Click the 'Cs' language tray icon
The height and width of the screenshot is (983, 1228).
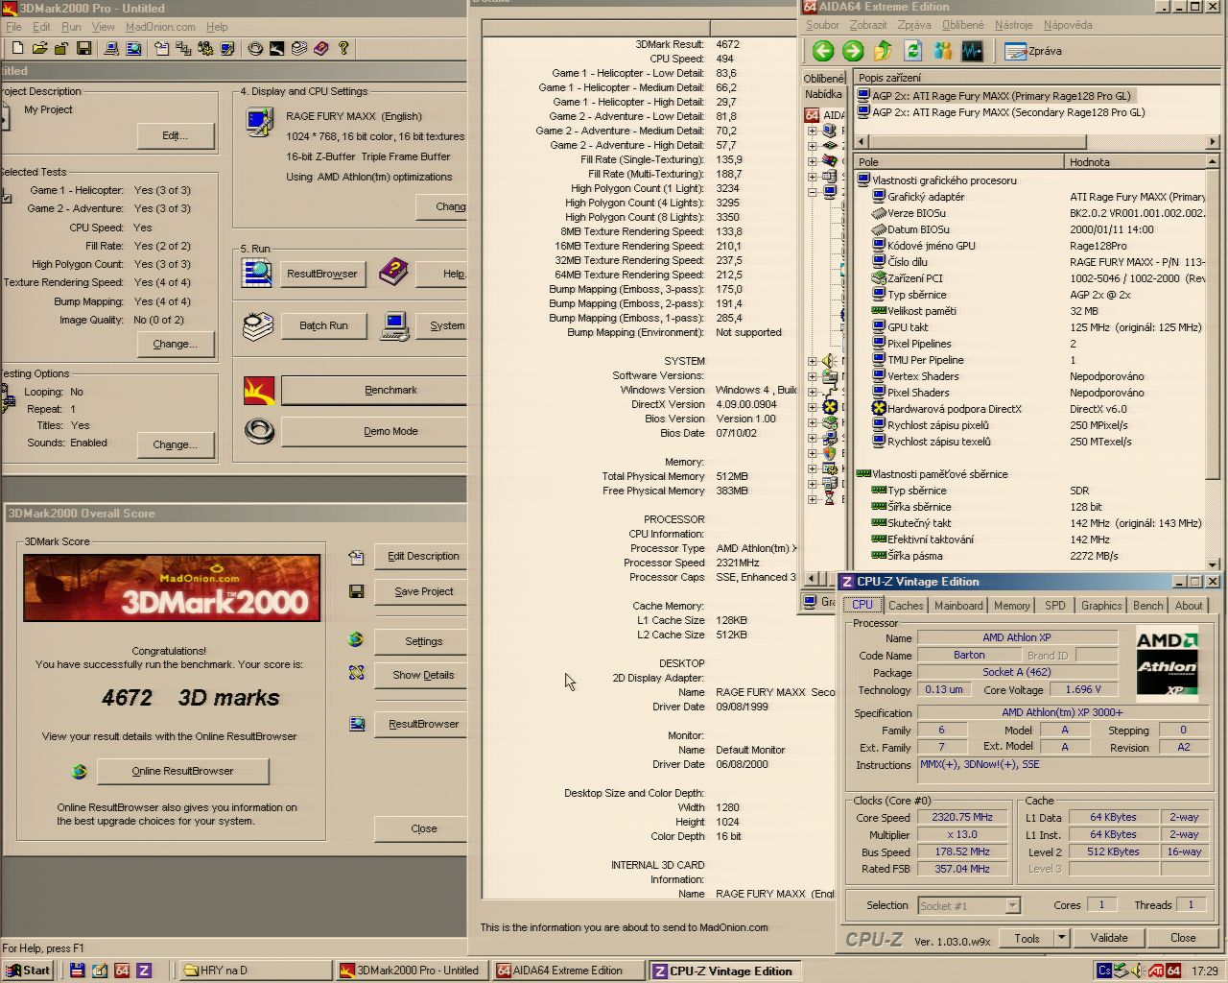1104,971
